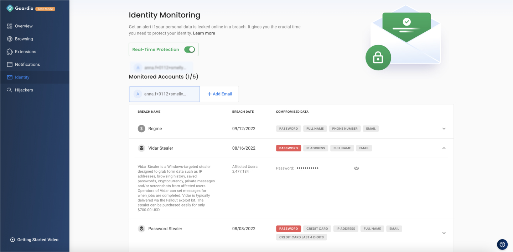Click the Affected Users 2,477,184 text
Screen dimensions: 513x252
245,169
